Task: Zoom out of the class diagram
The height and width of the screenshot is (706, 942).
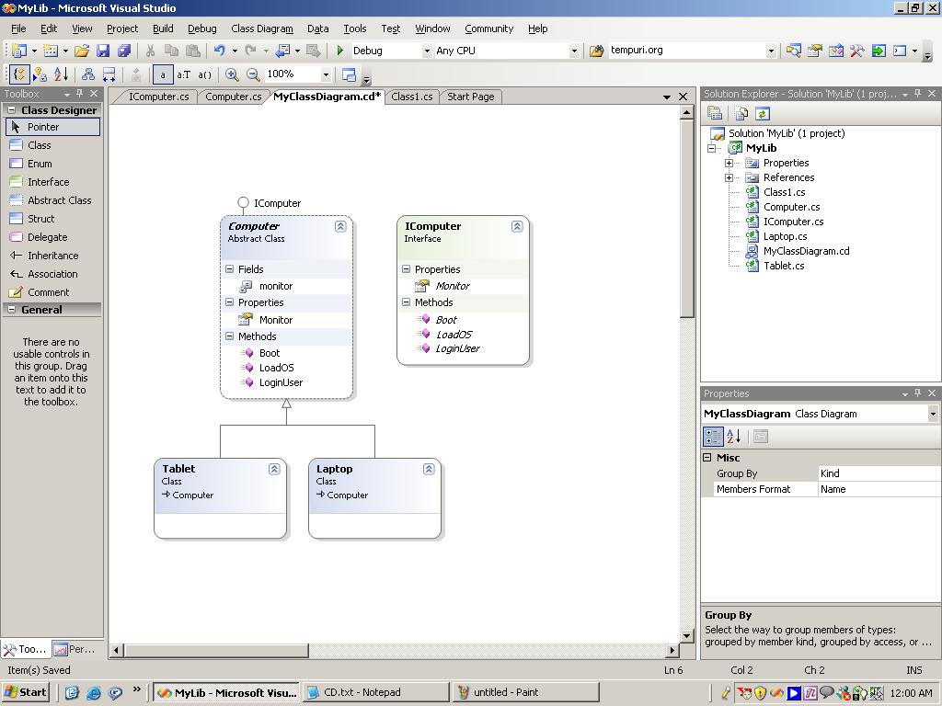Action: click(x=253, y=74)
